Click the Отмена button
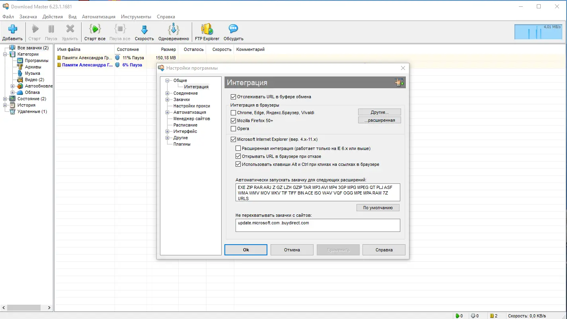 coord(292,250)
